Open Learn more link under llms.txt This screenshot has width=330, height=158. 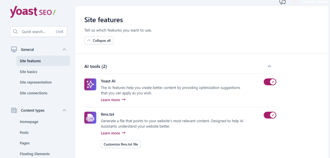point(113,133)
